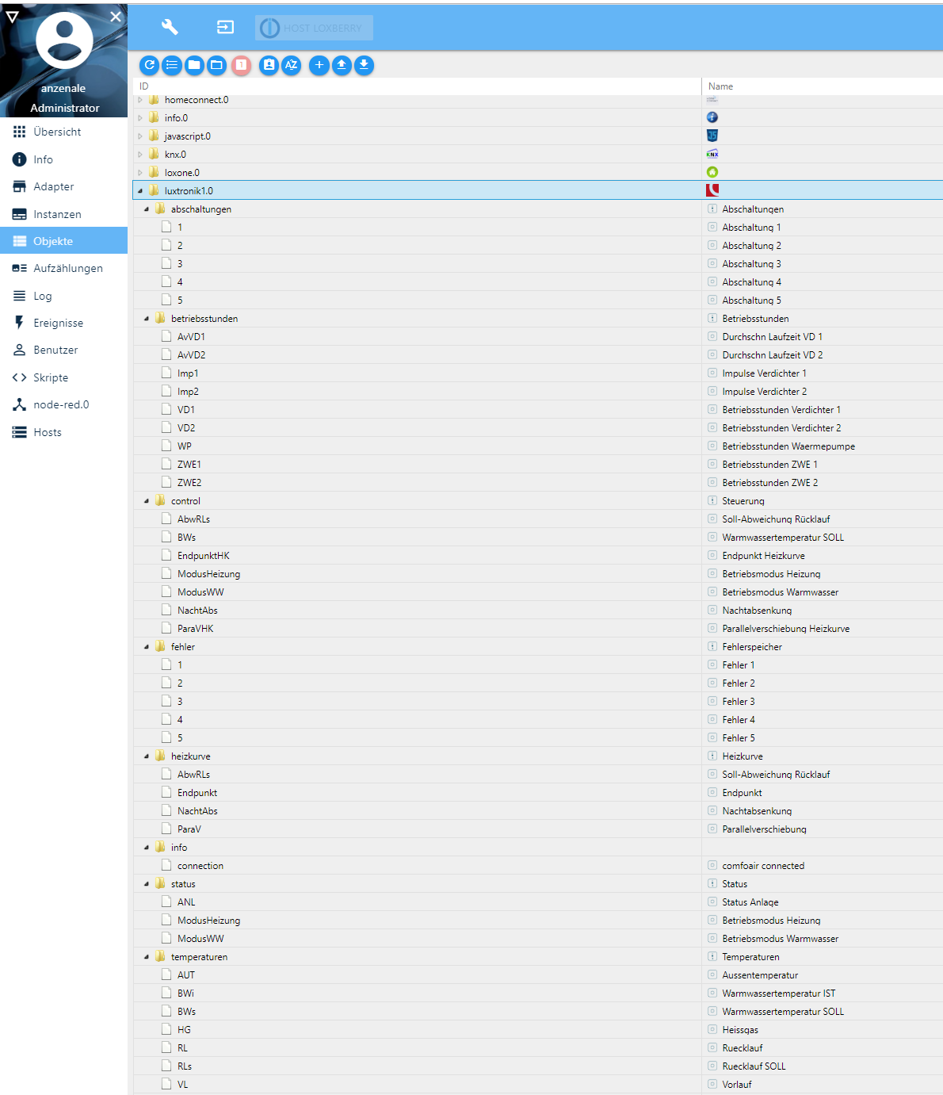Click the triangle logo at top left
Screen dimensions: 943x1095
pos(12,16)
